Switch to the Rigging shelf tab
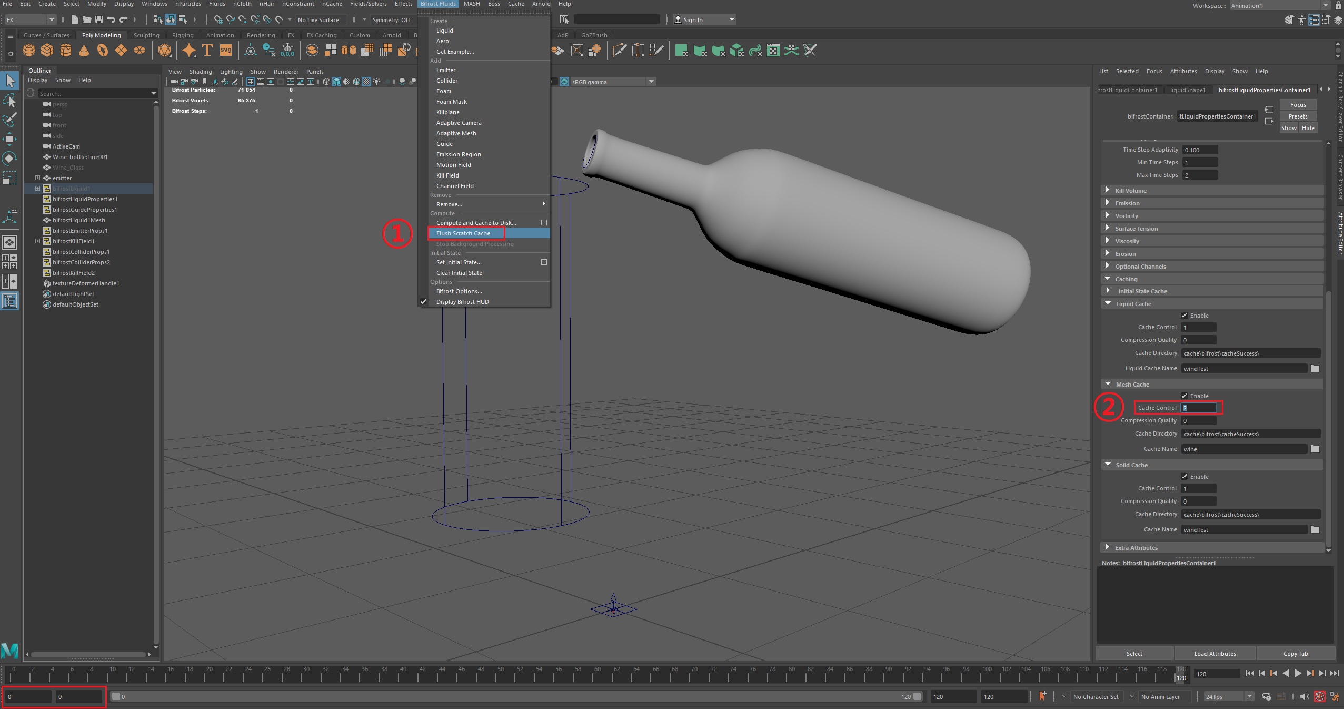 [x=183, y=35]
